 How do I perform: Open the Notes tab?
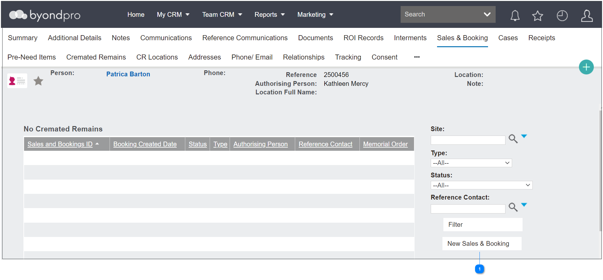tap(121, 38)
